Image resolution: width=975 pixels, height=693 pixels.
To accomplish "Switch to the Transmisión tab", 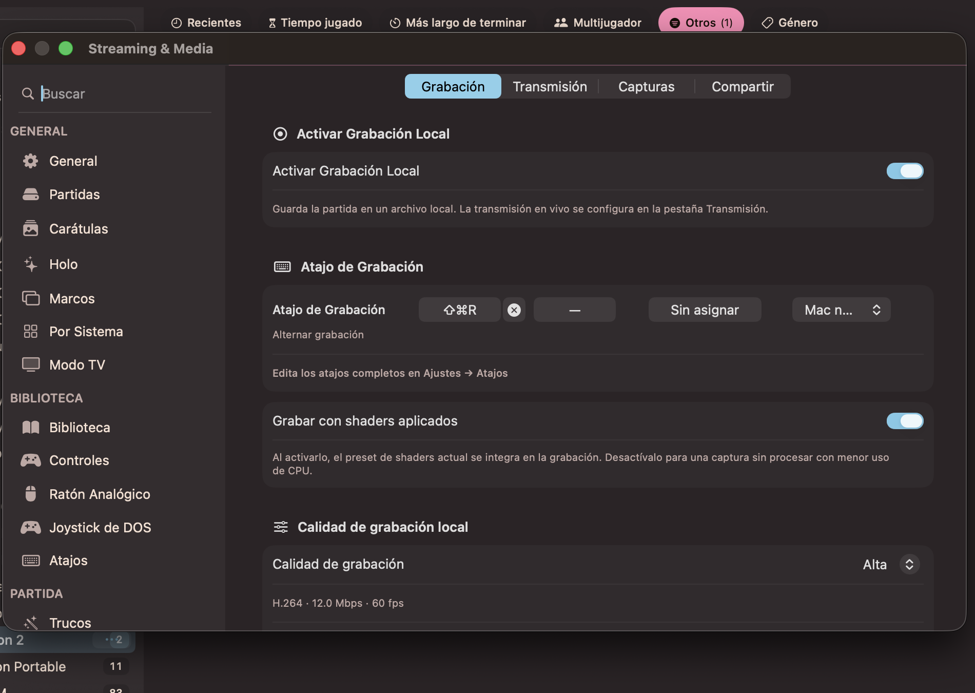I will [550, 87].
